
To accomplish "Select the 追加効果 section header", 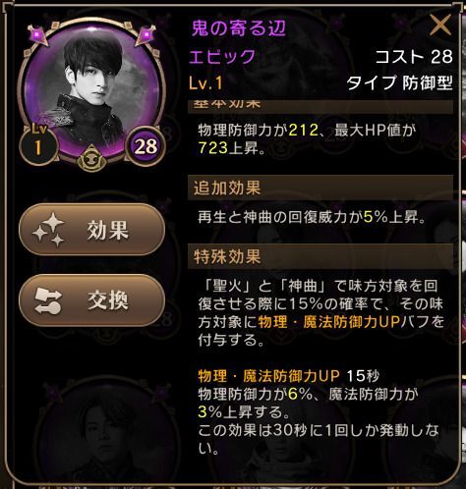I will (x=320, y=188).
